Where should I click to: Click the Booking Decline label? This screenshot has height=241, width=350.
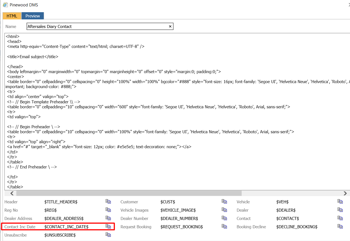tap(251, 227)
